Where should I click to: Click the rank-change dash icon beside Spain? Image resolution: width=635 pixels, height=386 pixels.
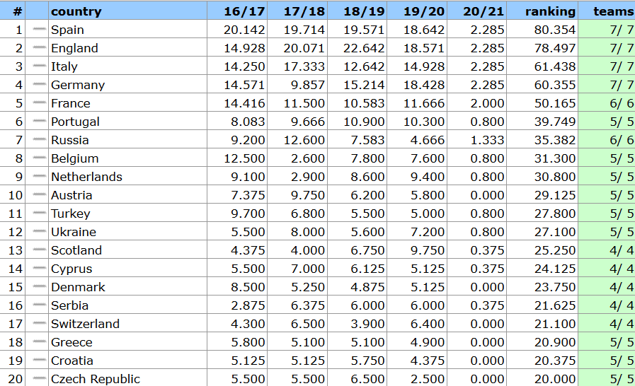point(39,29)
